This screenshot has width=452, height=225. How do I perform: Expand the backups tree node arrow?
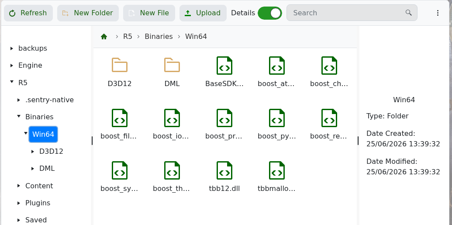point(12,48)
